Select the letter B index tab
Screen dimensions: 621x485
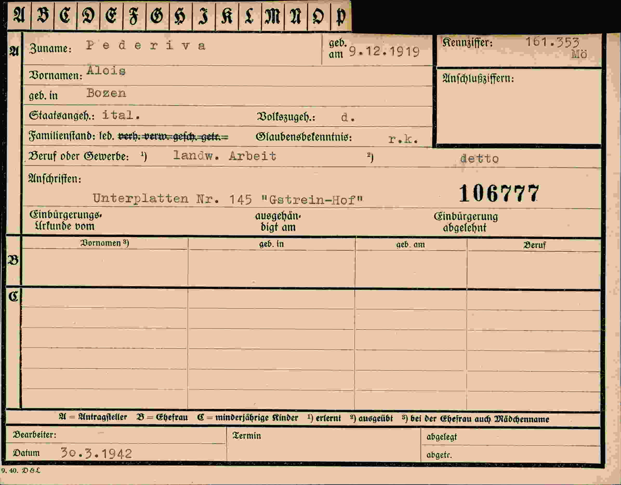(42, 16)
